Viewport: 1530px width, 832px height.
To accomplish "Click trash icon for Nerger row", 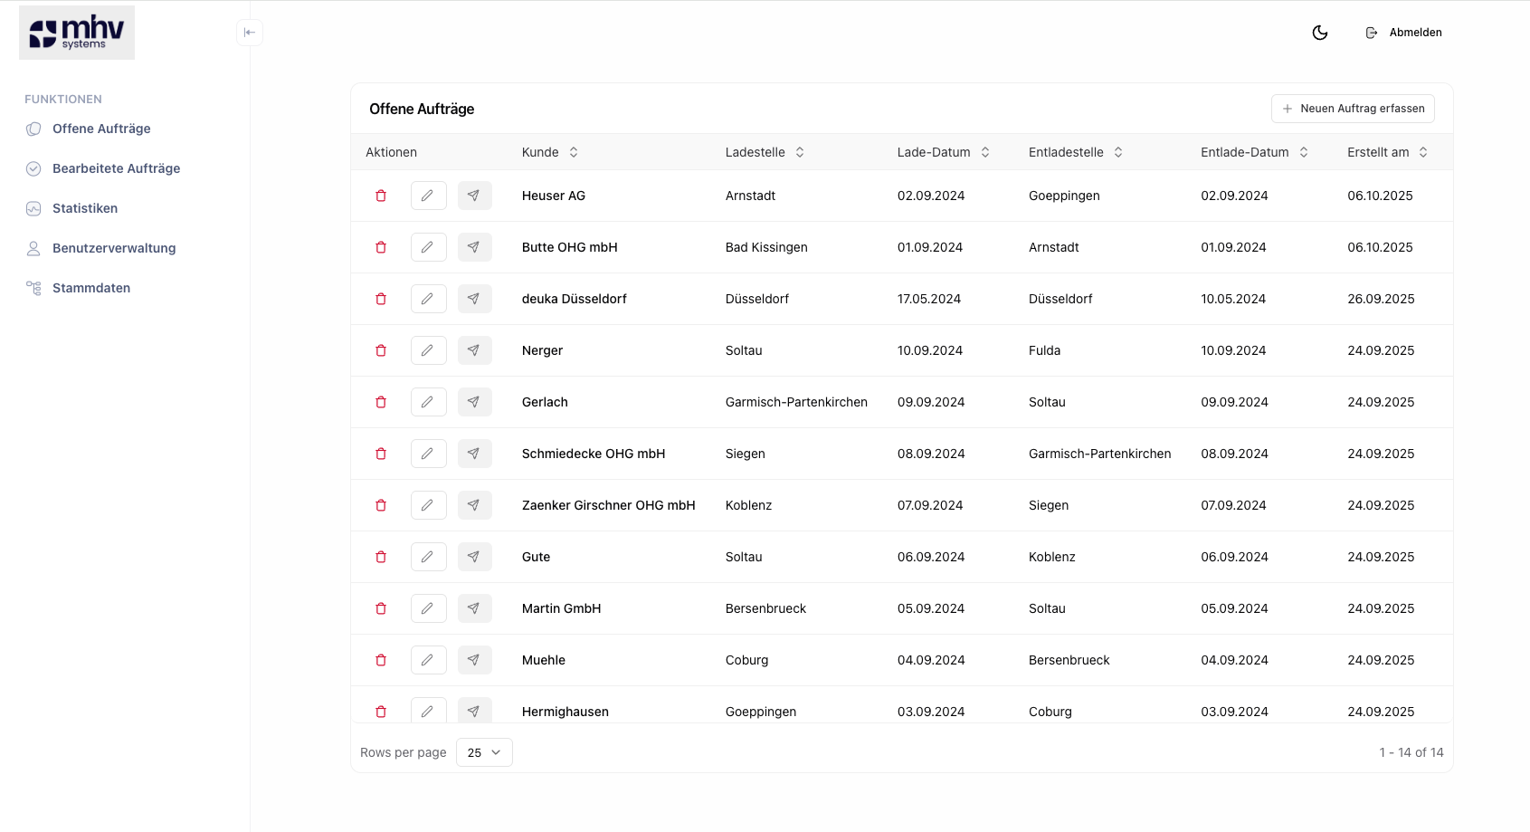I will 381,350.
